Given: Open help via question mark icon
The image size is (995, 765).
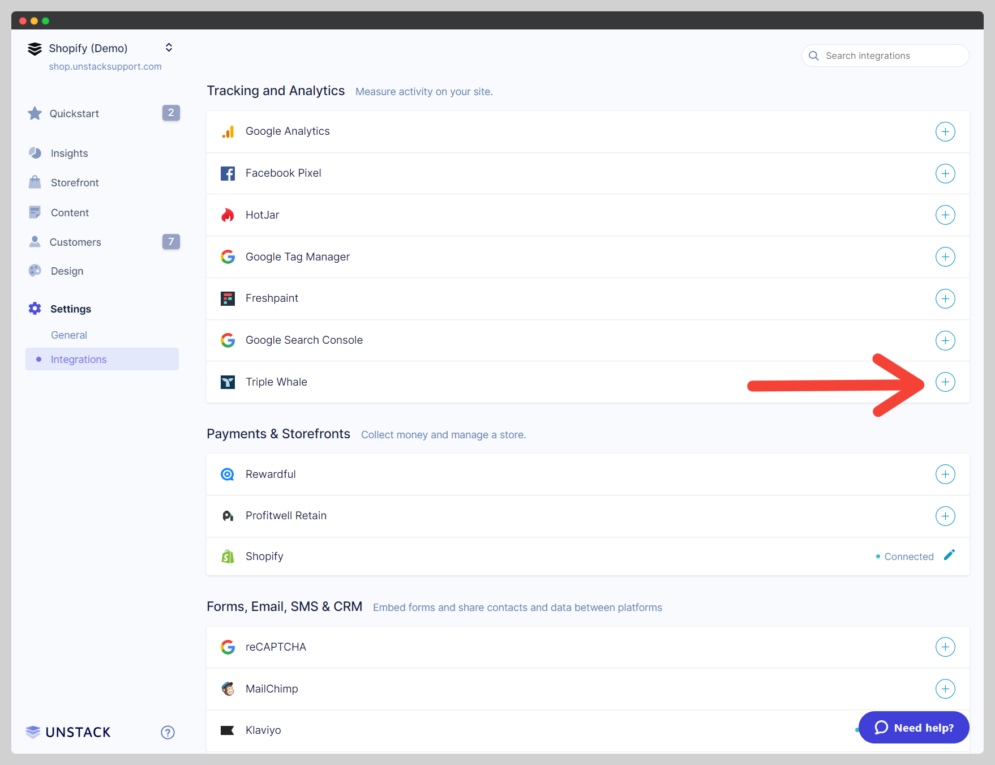Looking at the screenshot, I should tap(168, 732).
